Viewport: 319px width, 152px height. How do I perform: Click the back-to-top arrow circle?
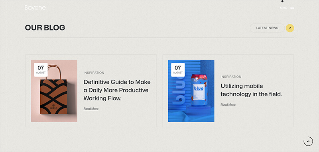click(x=308, y=141)
